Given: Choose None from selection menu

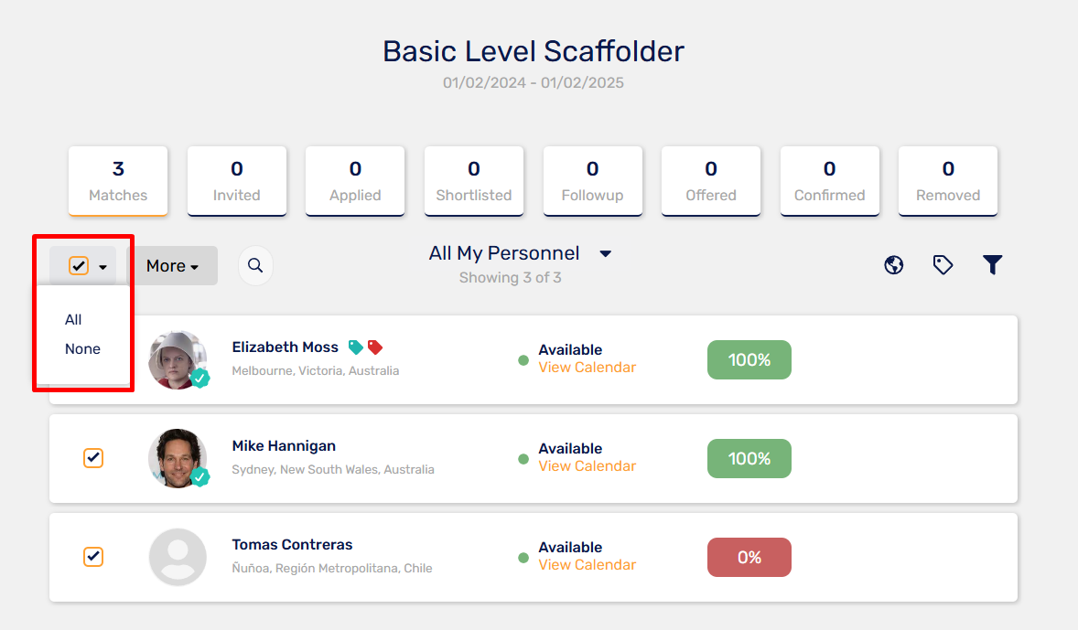Looking at the screenshot, I should pyautogui.click(x=82, y=349).
